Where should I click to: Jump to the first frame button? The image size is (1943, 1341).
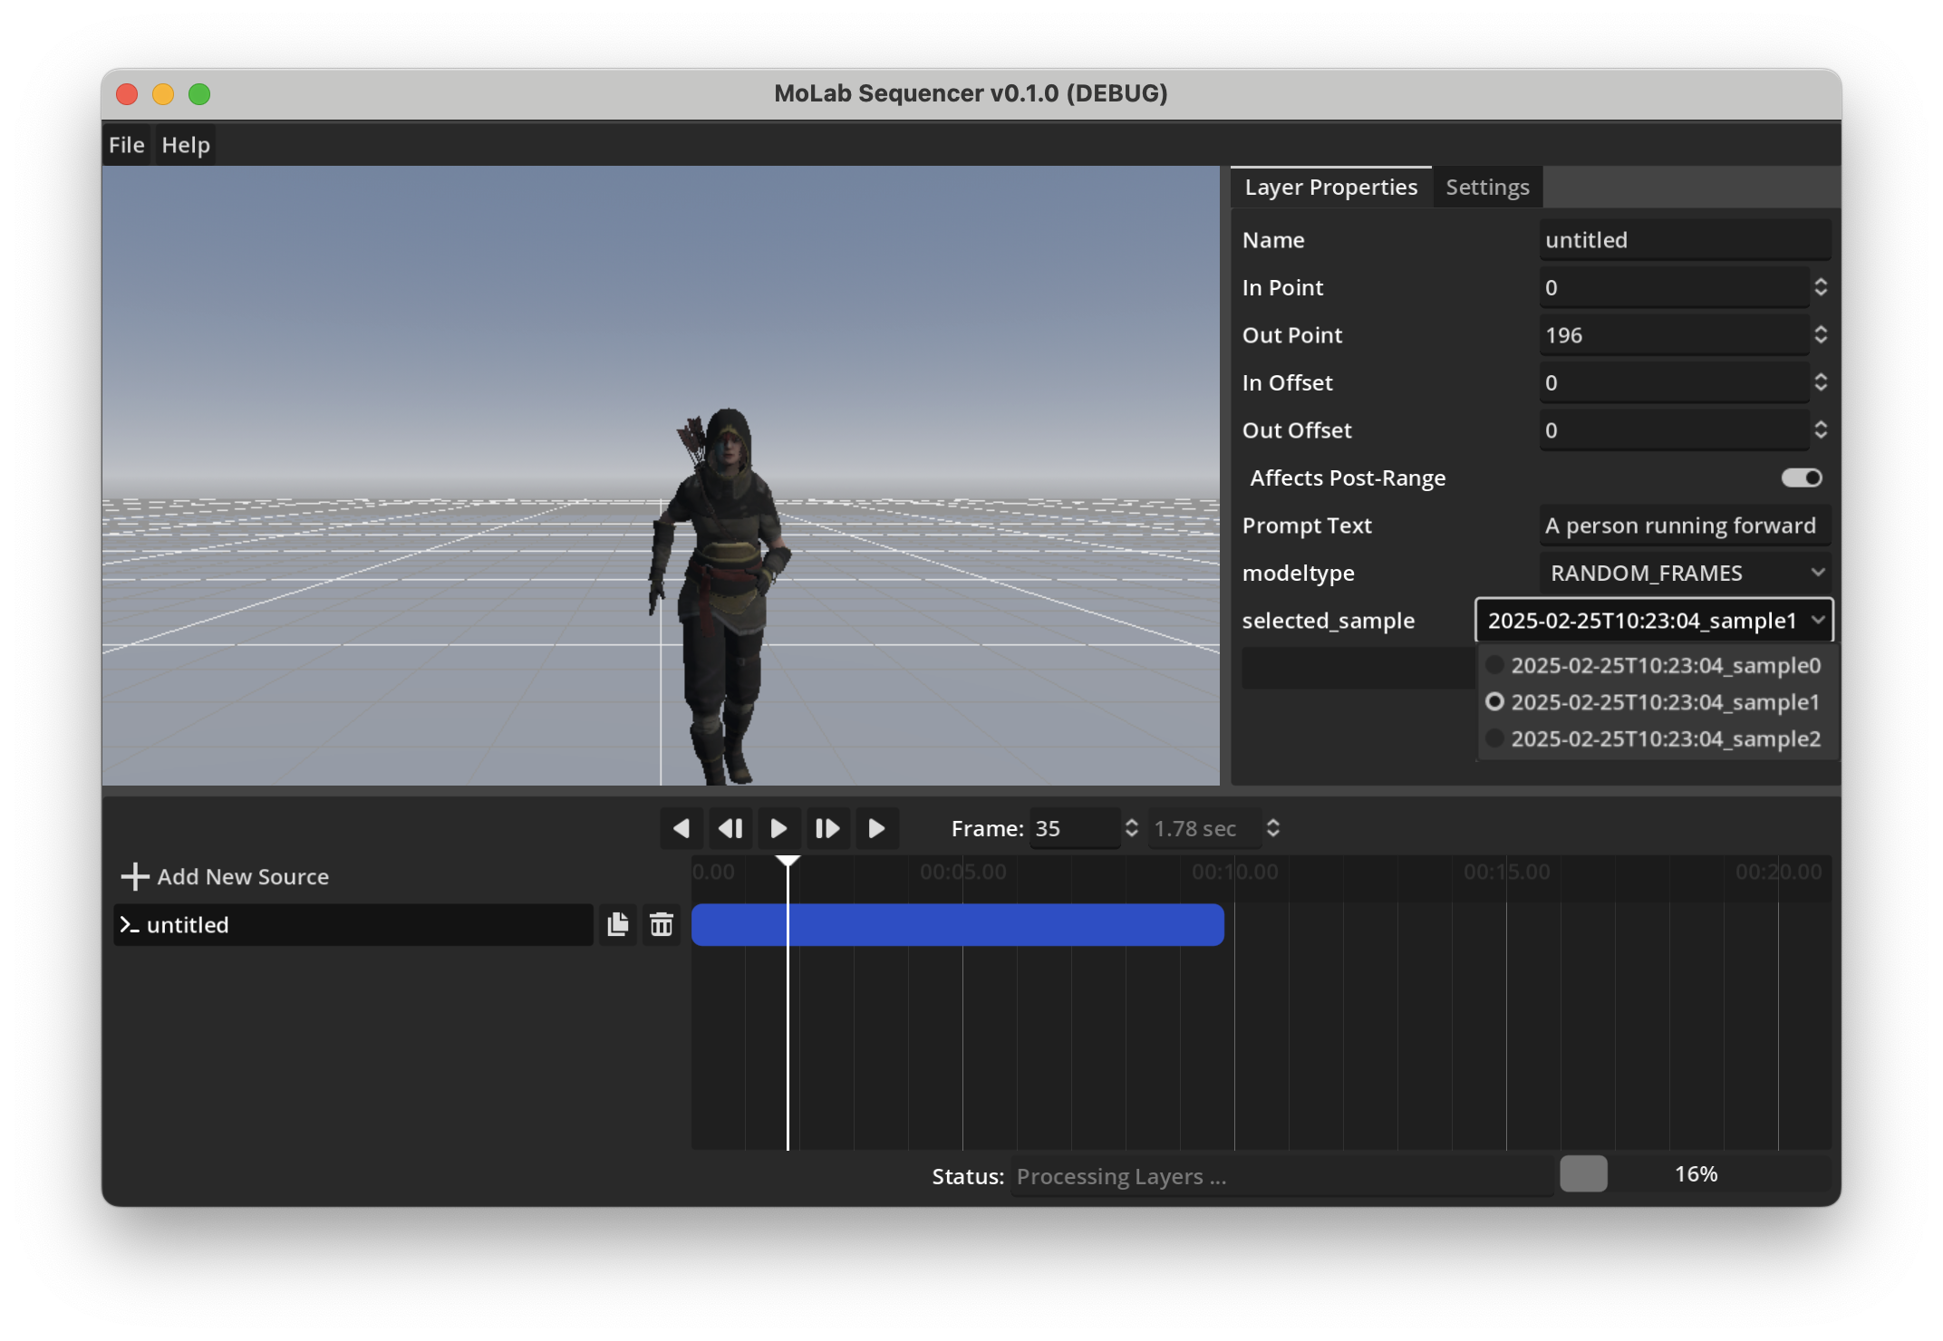click(x=681, y=828)
